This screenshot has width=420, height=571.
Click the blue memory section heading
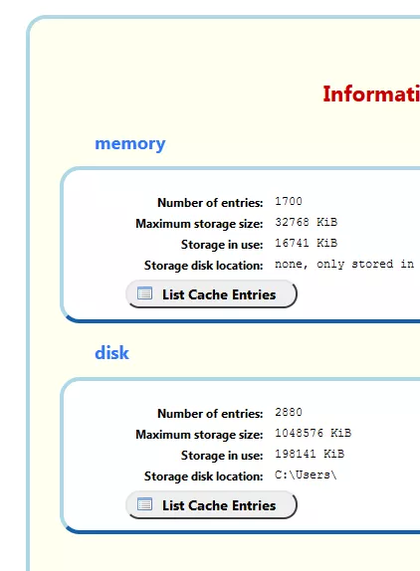130,144
